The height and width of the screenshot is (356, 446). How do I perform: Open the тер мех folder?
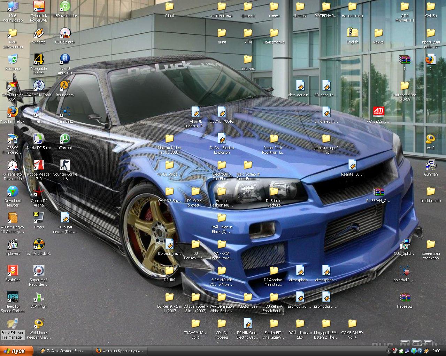248,62
